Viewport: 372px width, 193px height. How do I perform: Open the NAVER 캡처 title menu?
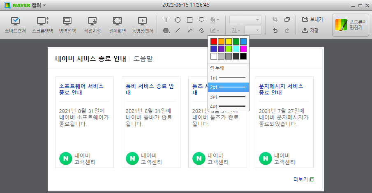[29, 5]
